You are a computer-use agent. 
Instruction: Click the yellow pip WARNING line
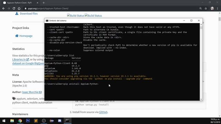95,76
